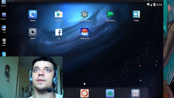Open Google Settings
This screenshot has height=98, width=174.
(x=85, y=14)
